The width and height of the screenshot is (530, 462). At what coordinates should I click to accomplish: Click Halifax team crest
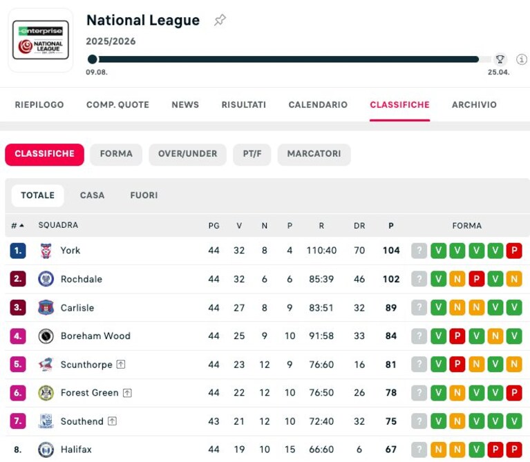pos(46,450)
